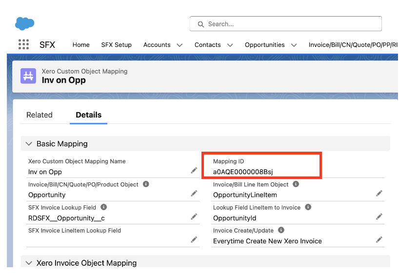Open the App Launcher dots grid
This screenshot has height=276, width=399.
coord(24,44)
